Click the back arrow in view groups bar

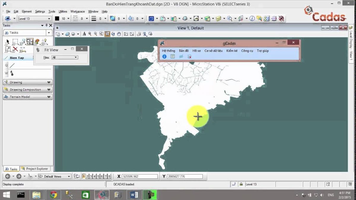(x=8, y=176)
